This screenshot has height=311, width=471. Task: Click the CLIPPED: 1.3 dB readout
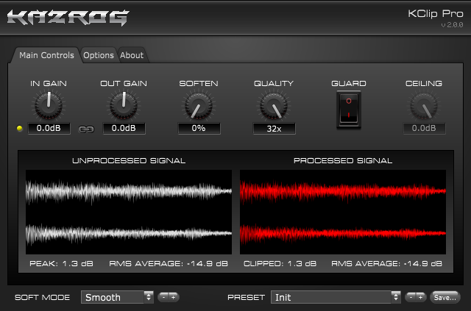pyautogui.click(x=280, y=263)
